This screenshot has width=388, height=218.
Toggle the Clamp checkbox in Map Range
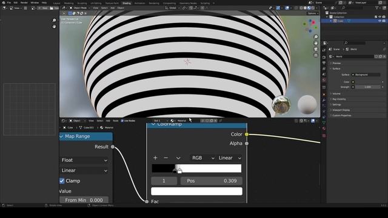click(62, 181)
